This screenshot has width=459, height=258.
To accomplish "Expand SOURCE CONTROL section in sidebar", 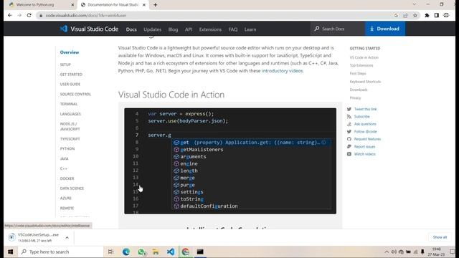I will [x=75, y=94].
